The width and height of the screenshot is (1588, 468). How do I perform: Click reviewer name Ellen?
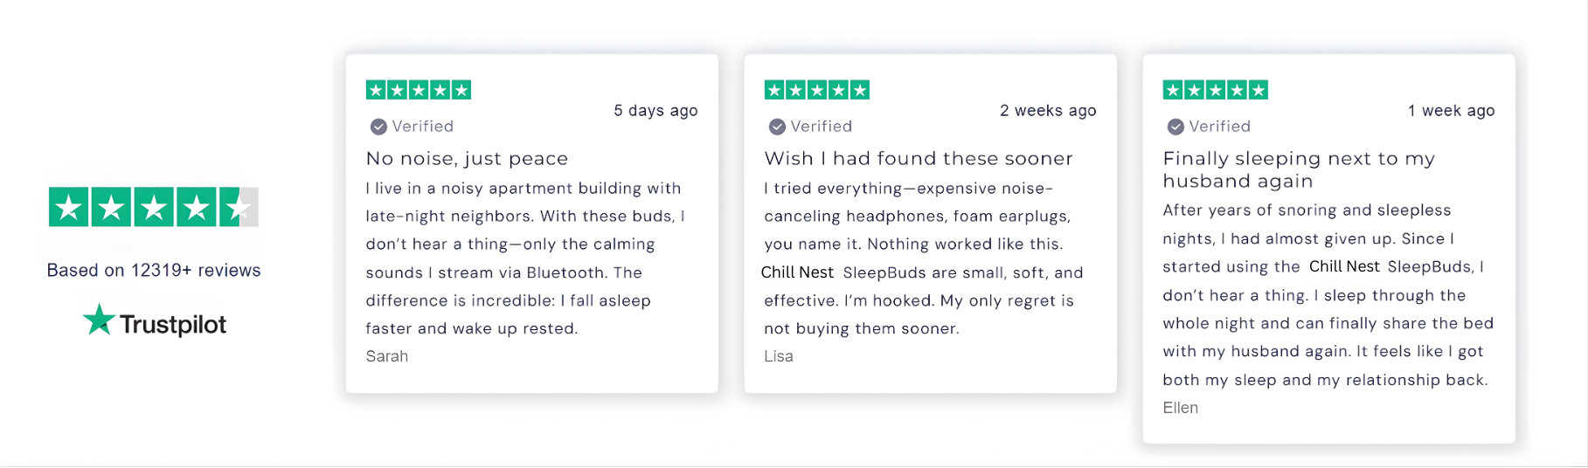coord(1181,408)
